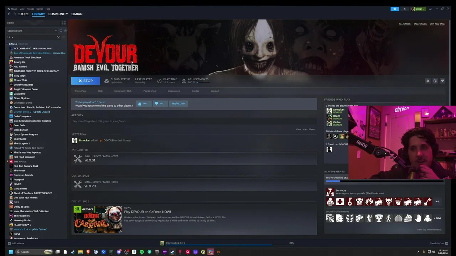Clear the library search text
Screen dimensions: 456x256
click(58, 37)
